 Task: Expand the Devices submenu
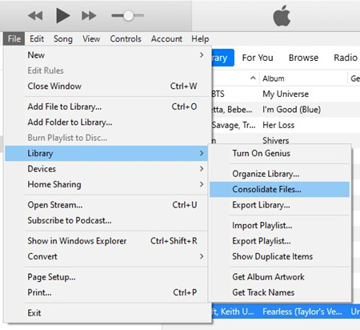click(x=106, y=169)
